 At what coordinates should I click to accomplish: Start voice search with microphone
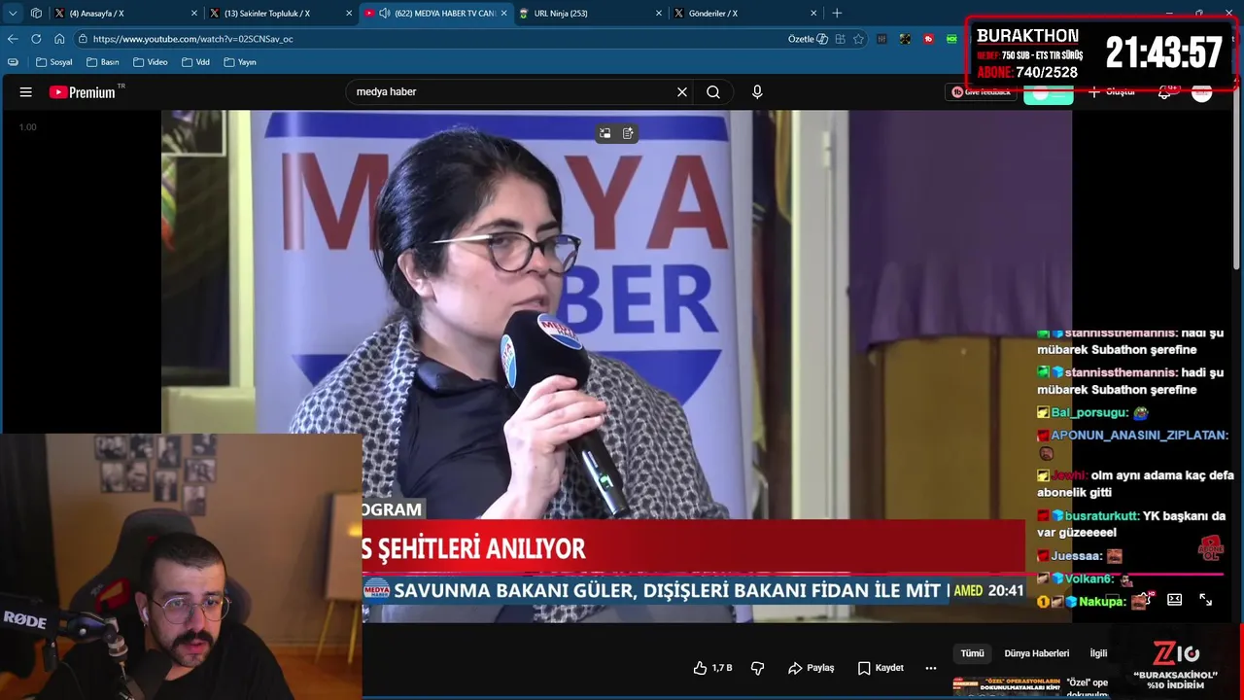coord(757,92)
